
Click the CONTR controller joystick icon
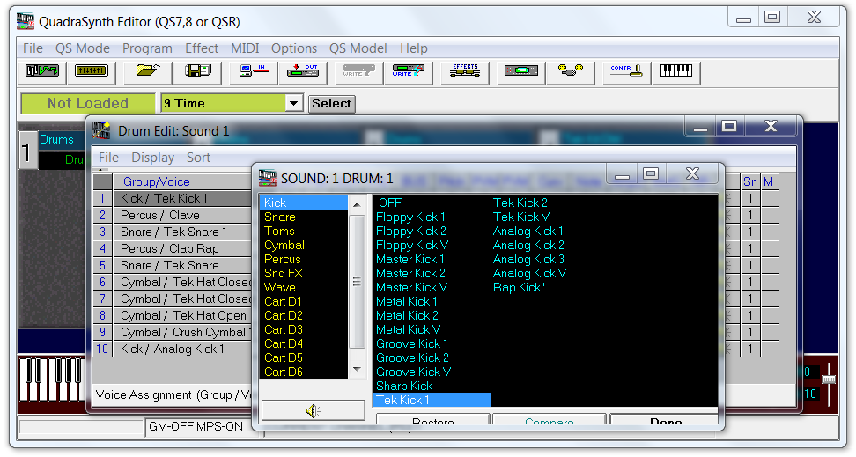[626, 72]
